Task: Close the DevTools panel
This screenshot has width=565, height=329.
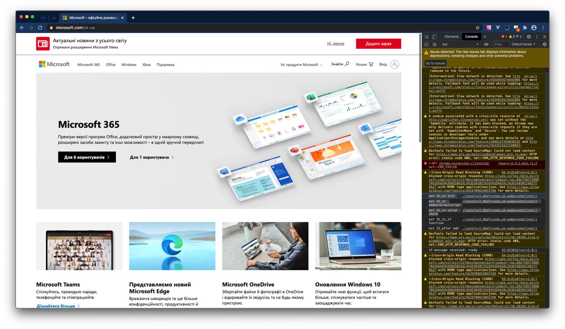Action: (544, 37)
